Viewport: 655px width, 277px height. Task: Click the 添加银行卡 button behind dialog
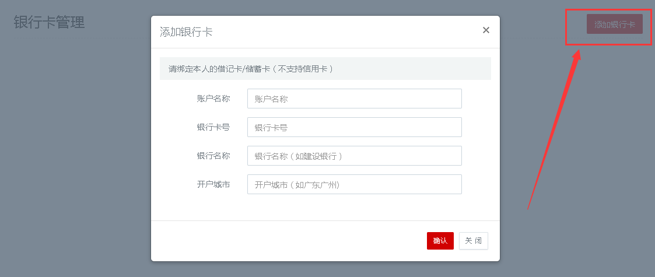[x=615, y=24]
